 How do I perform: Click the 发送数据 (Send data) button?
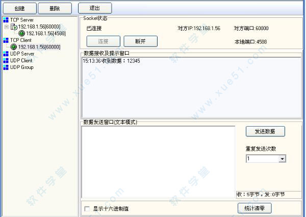point(265,131)
